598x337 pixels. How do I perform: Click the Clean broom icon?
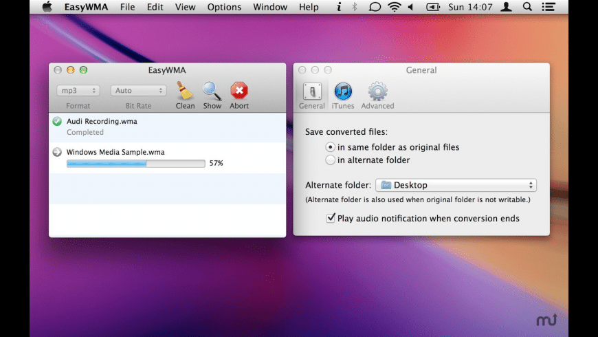185,91
